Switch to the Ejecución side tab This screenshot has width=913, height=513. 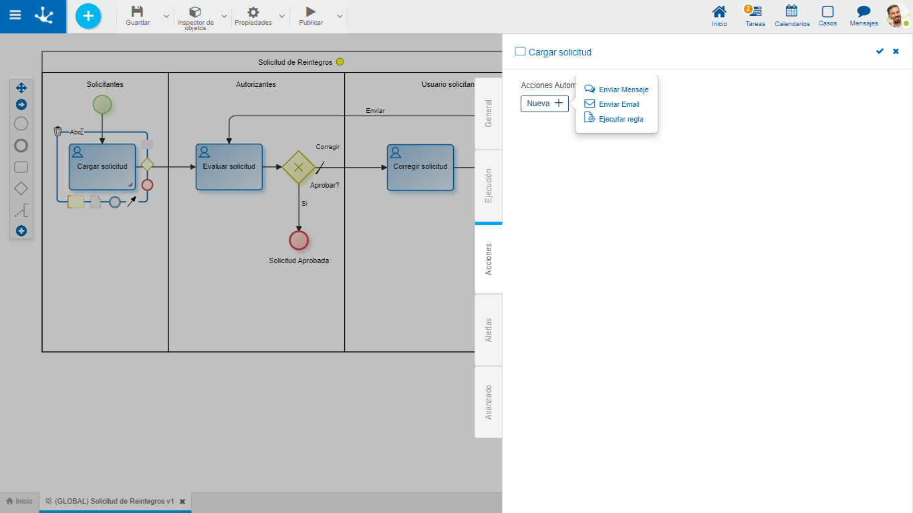pos(489,186)
